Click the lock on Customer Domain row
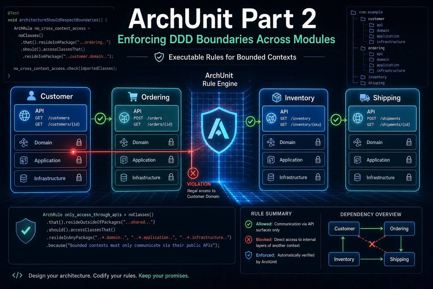This screenshot has width=433, height=289. tap(79, 142)
